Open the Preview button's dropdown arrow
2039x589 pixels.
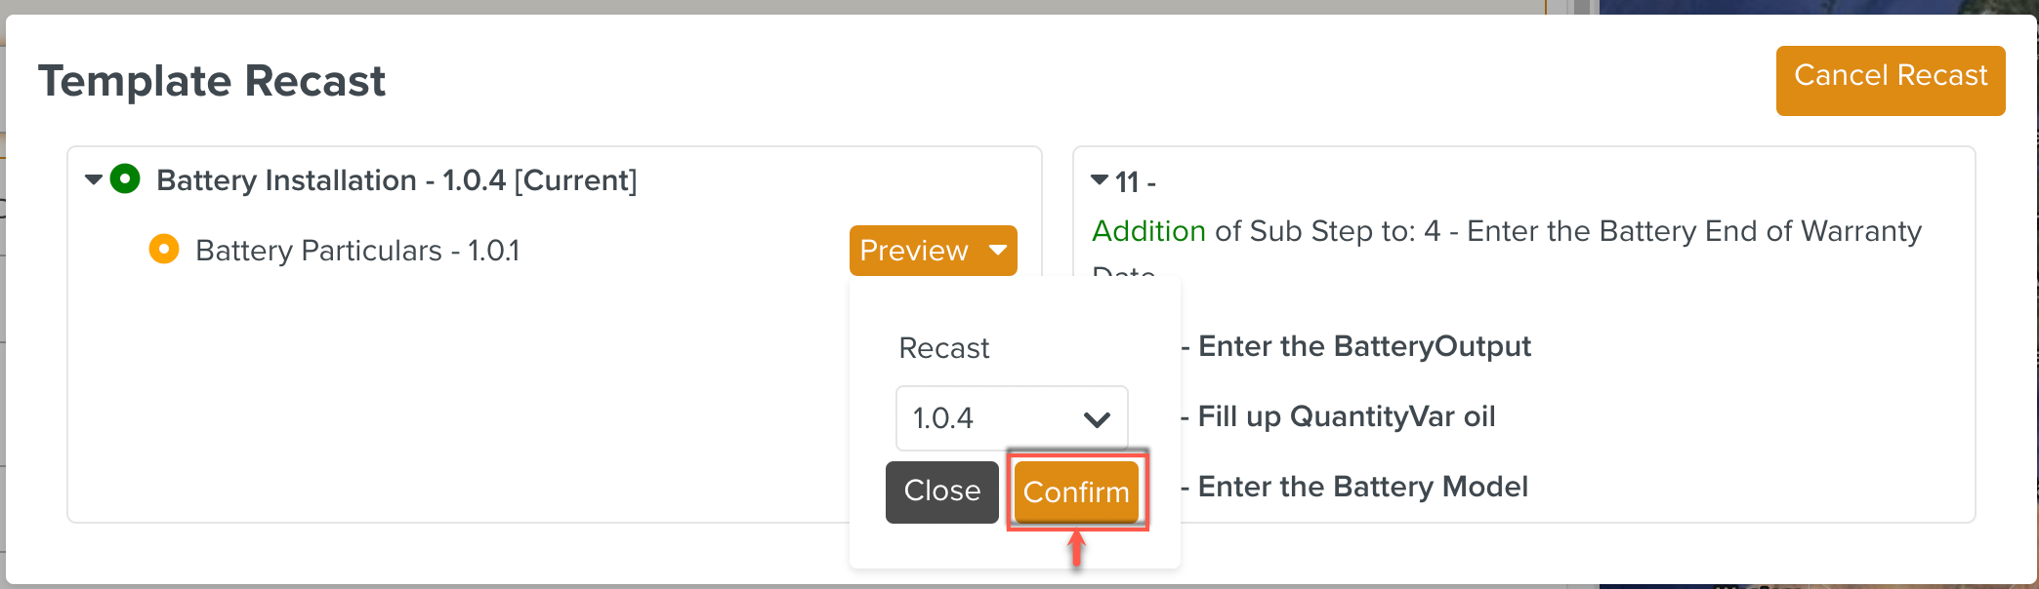pyautogui.click(x=998, y=251)
